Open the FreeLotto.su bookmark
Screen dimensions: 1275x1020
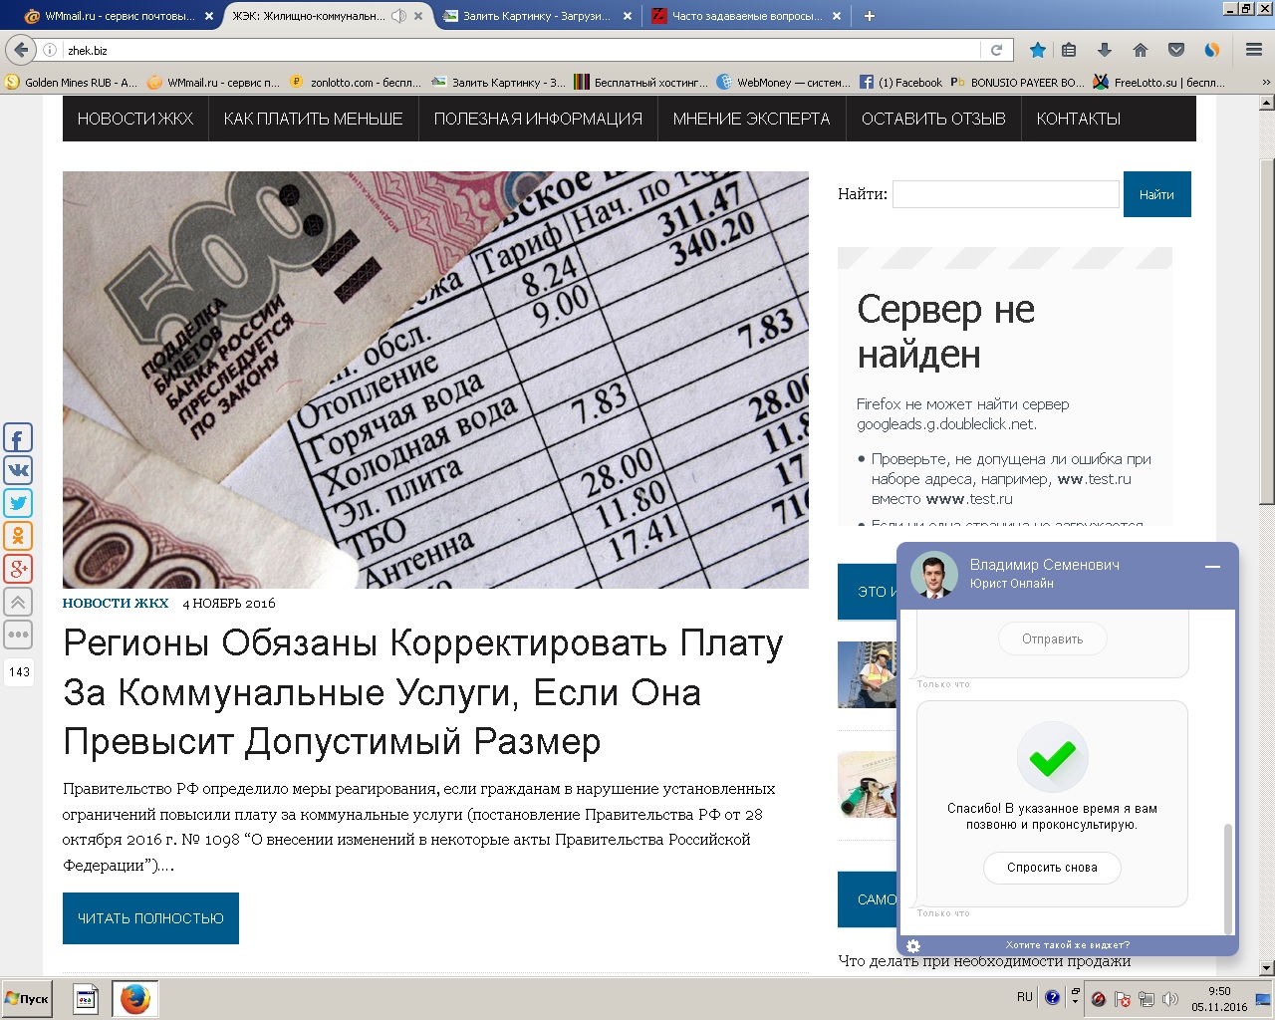click(1159, 83)
